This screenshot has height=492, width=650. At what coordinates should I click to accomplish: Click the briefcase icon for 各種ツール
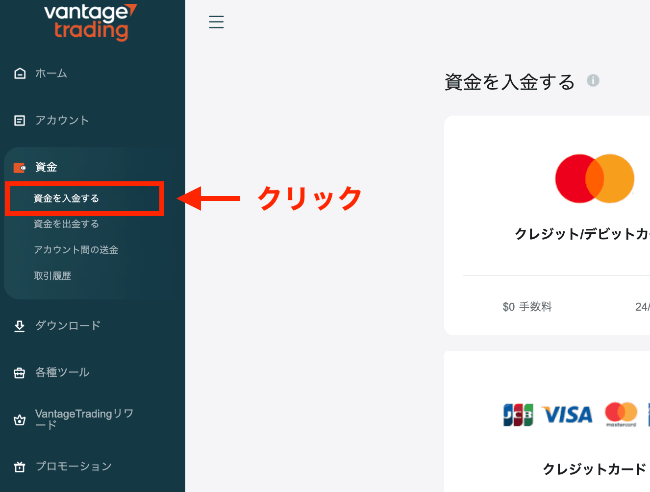[x=19, y=372]
